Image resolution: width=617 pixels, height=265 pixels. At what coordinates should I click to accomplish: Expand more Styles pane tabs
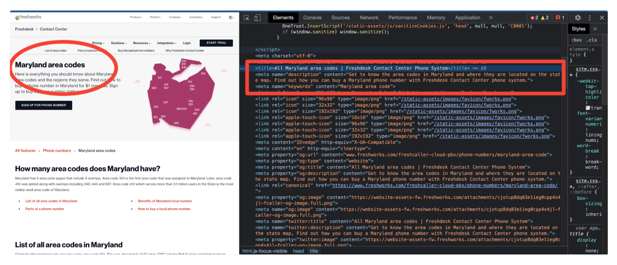click(x=595, y=29)
